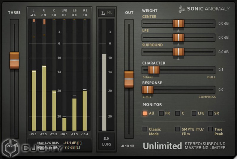This screenshot has height=159, width=237.
Task: Toggle the FR monitor checkbox
Action: [161, 113]
